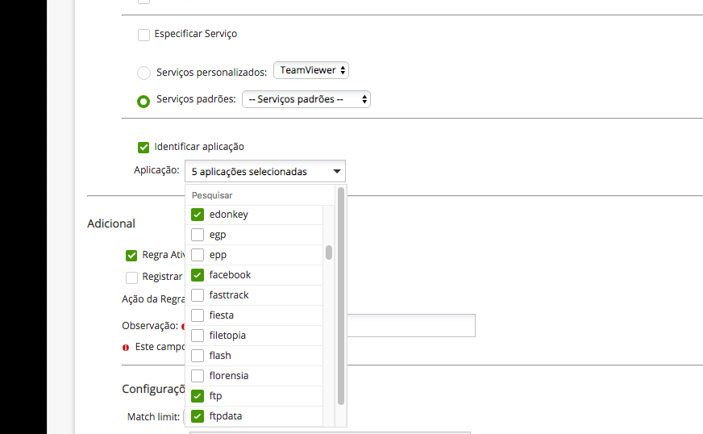Enable the flash application checkbox
703x434 pixels.
[x=198, y=356]
